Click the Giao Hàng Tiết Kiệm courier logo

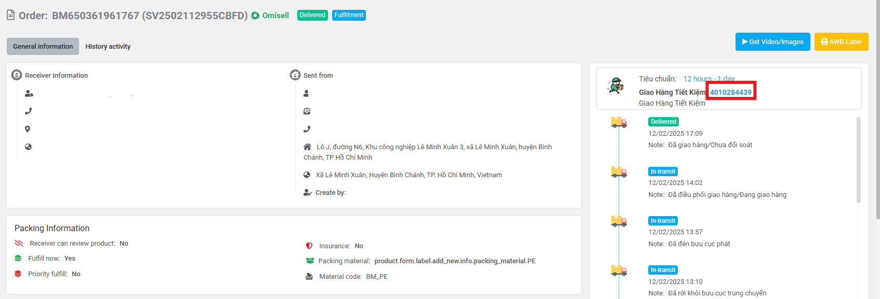coord(615,86)
